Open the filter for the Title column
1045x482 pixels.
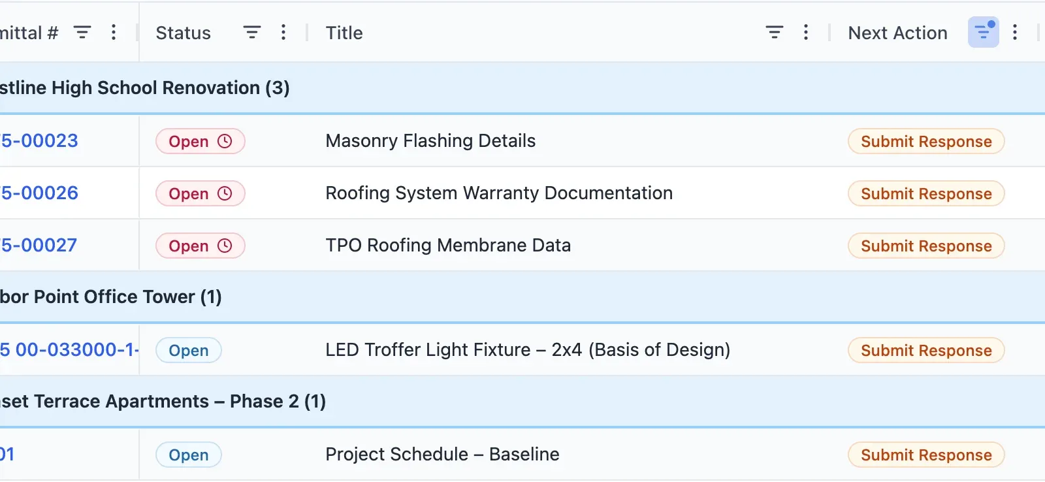coord(774,31)
